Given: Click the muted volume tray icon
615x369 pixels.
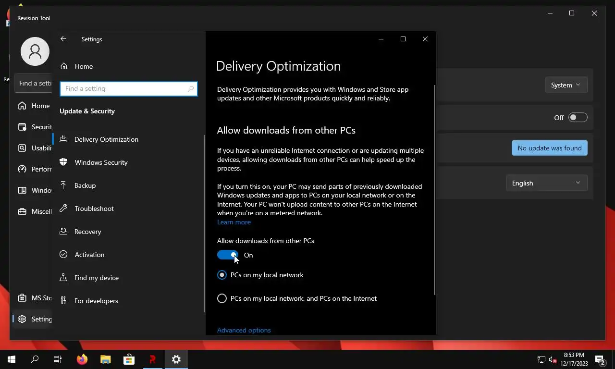Looking at the screenshot, I should (553, 359).
